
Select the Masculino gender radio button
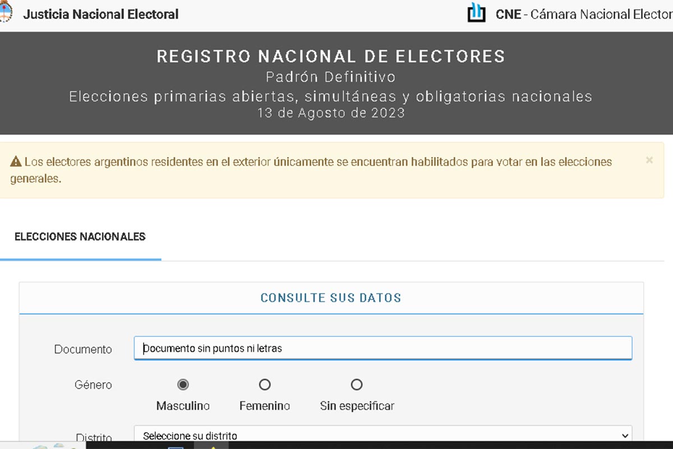[x=183, y=384]
